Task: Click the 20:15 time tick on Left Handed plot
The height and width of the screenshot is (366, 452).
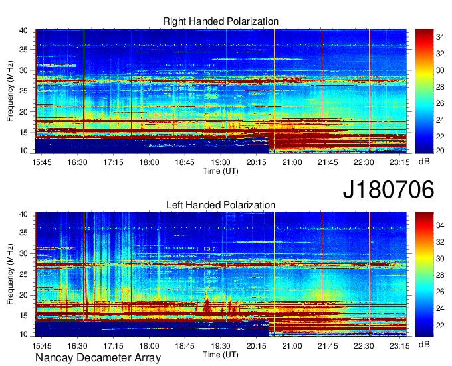Action: pyautogui.click(x=257, y=345)
